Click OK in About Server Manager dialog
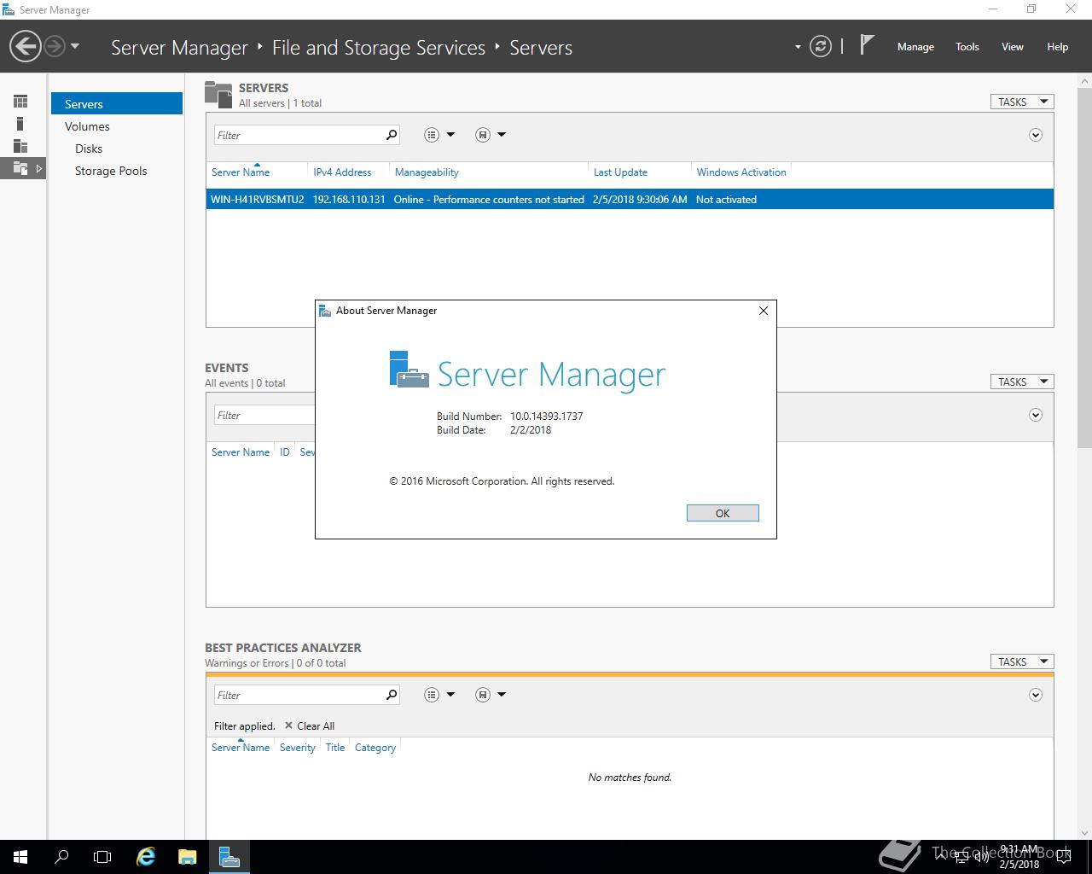This screenshot has width=1092, height=874. pyautogui.click(x=723, y=513)
